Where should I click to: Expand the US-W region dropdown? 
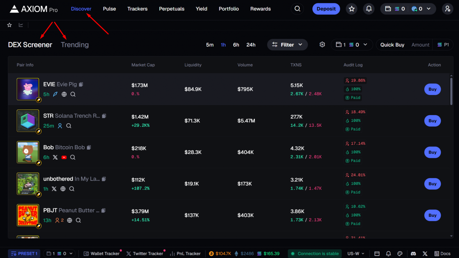(x=355, y=253)
